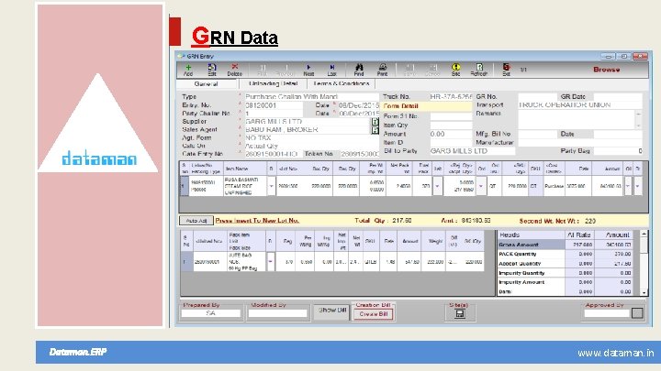Screen dimensions: 661x371
Task: Click lookup icon beside Supplier field
Action: point(375,122)
